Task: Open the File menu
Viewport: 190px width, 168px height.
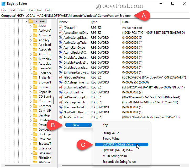Action: (4, 10)
